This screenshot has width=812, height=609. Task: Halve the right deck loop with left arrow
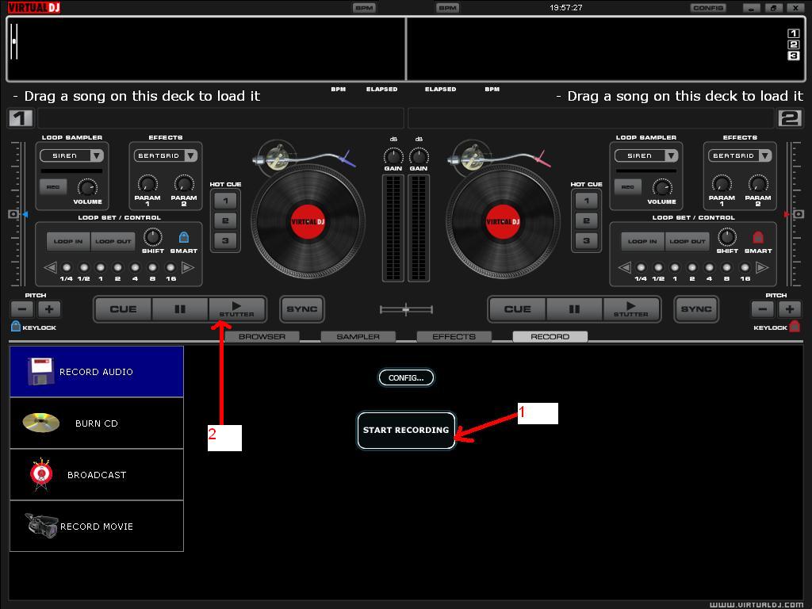(625, 267)
